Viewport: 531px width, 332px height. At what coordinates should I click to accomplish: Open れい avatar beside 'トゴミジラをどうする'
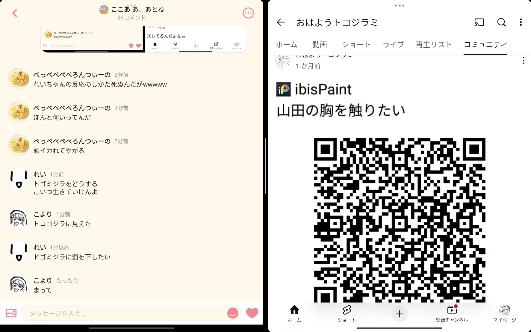click(18, 179)
